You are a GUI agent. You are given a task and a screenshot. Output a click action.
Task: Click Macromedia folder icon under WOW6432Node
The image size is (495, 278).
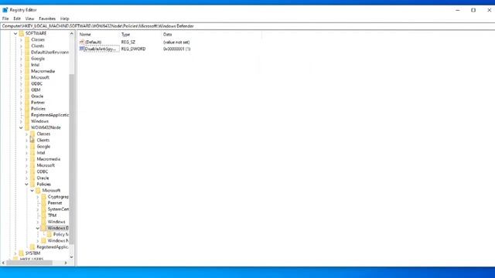(32, 159)
